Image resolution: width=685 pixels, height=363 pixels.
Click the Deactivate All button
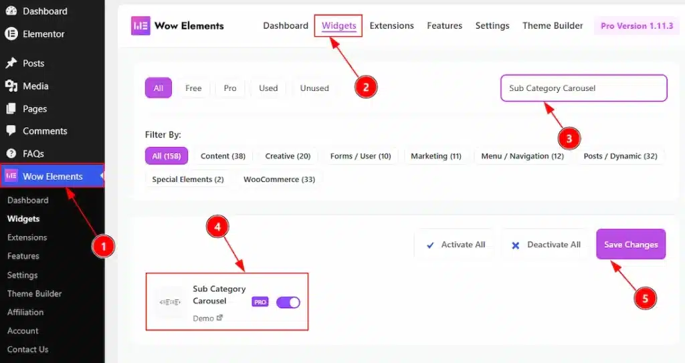pos(546,245)
